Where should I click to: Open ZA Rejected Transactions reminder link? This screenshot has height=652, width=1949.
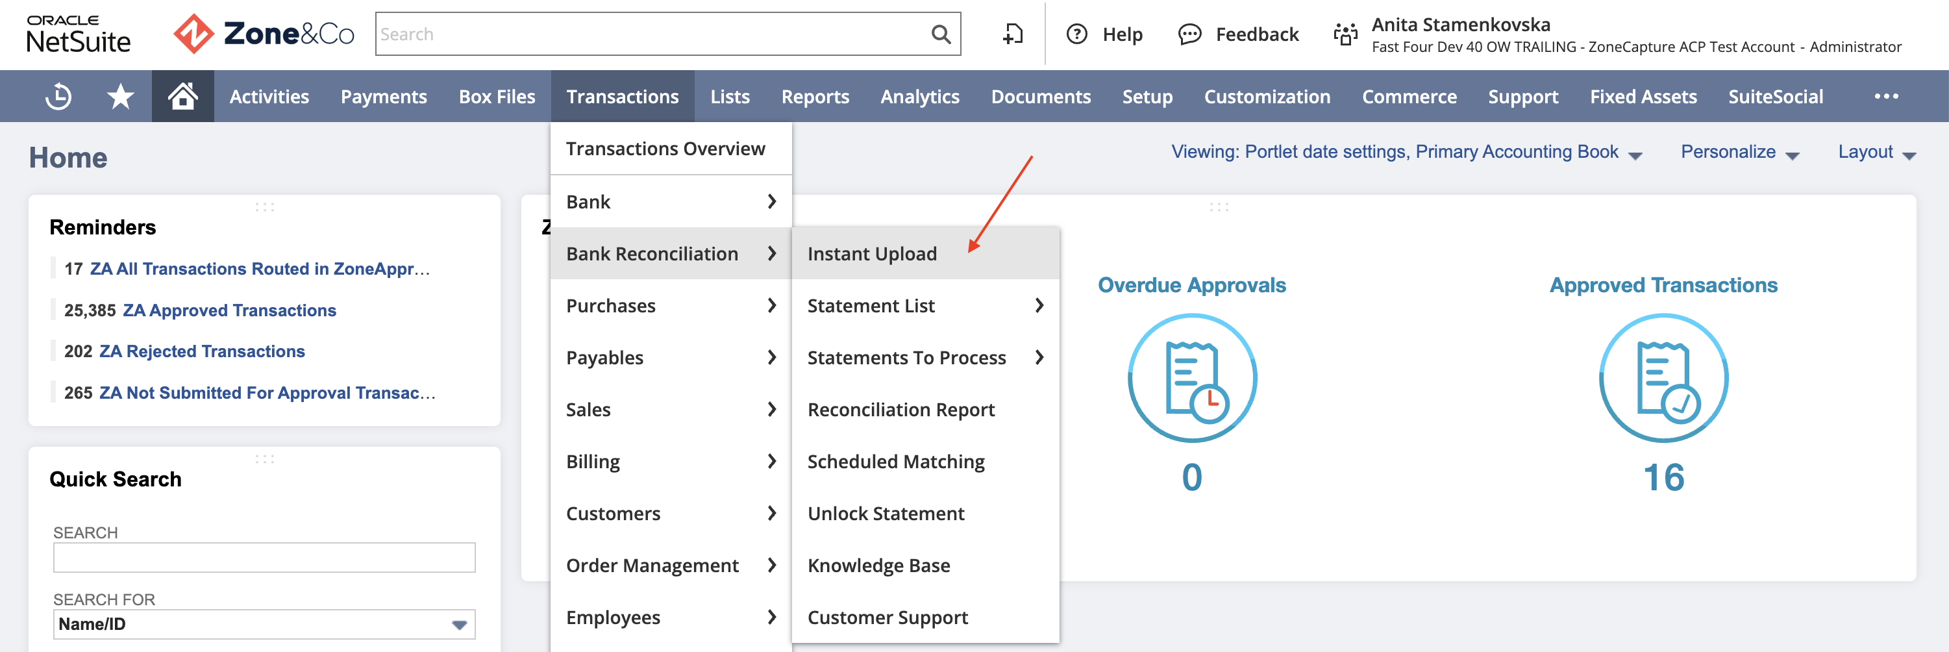tap(202, 351)
